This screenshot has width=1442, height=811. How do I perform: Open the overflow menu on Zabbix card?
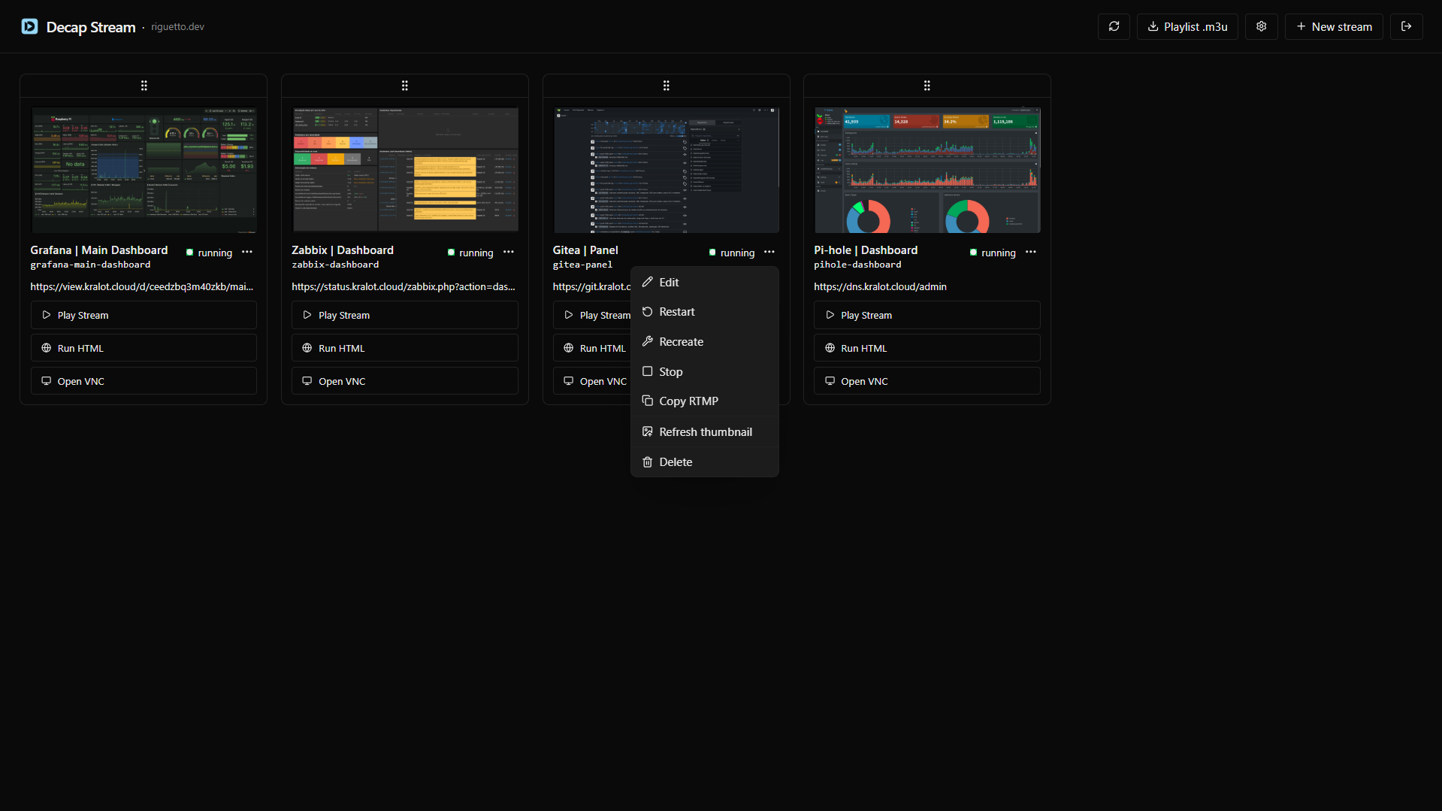tap(509, 252)
